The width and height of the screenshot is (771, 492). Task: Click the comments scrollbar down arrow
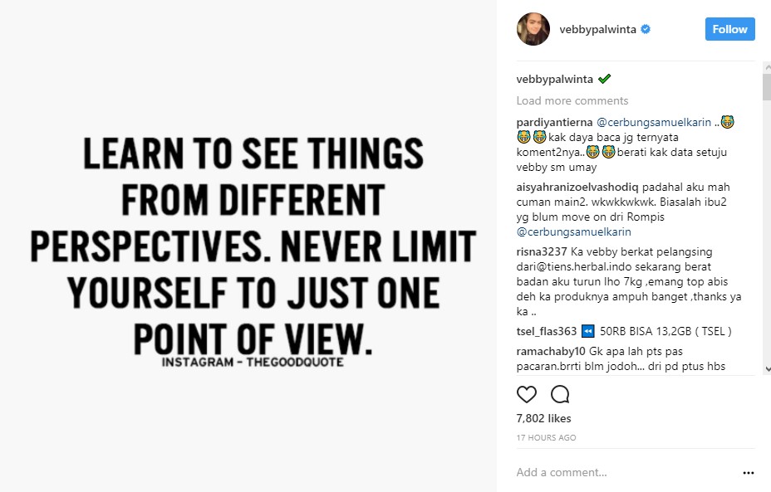tap(766, 368)
